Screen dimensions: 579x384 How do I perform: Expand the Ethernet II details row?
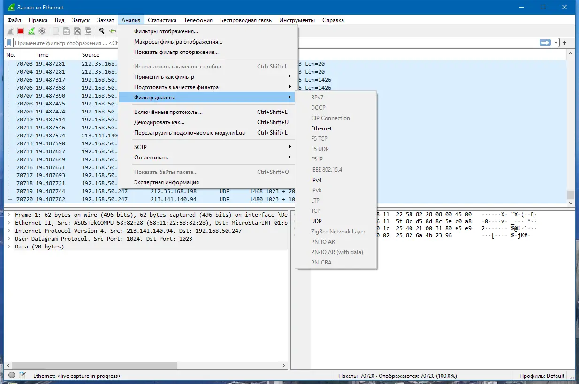click(x=8, y=223)
